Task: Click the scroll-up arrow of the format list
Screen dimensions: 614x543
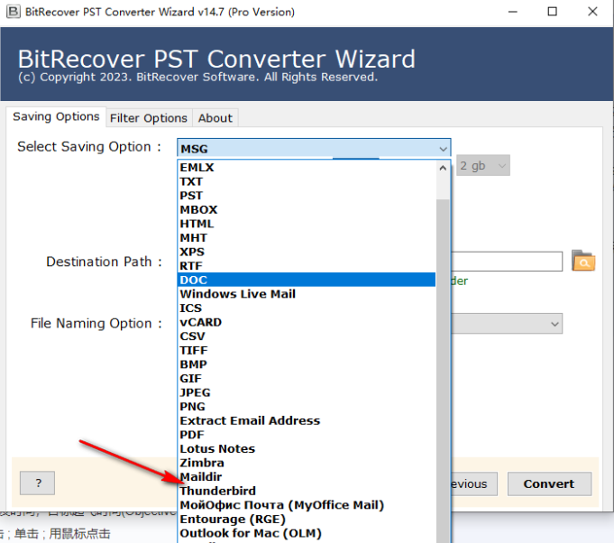Action: coord(443,168)
